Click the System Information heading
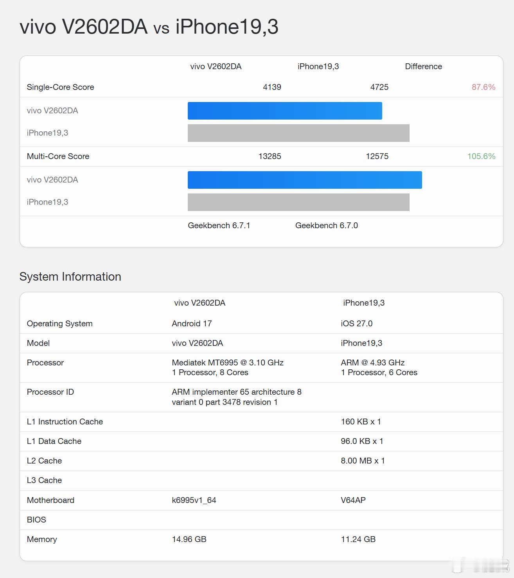 (70, 277)
